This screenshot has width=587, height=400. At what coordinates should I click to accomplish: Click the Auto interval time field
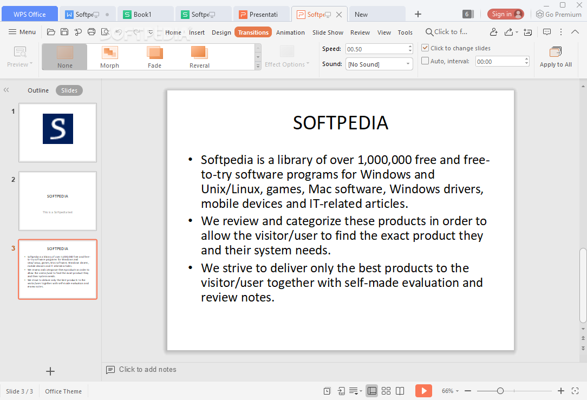point(499,61)
